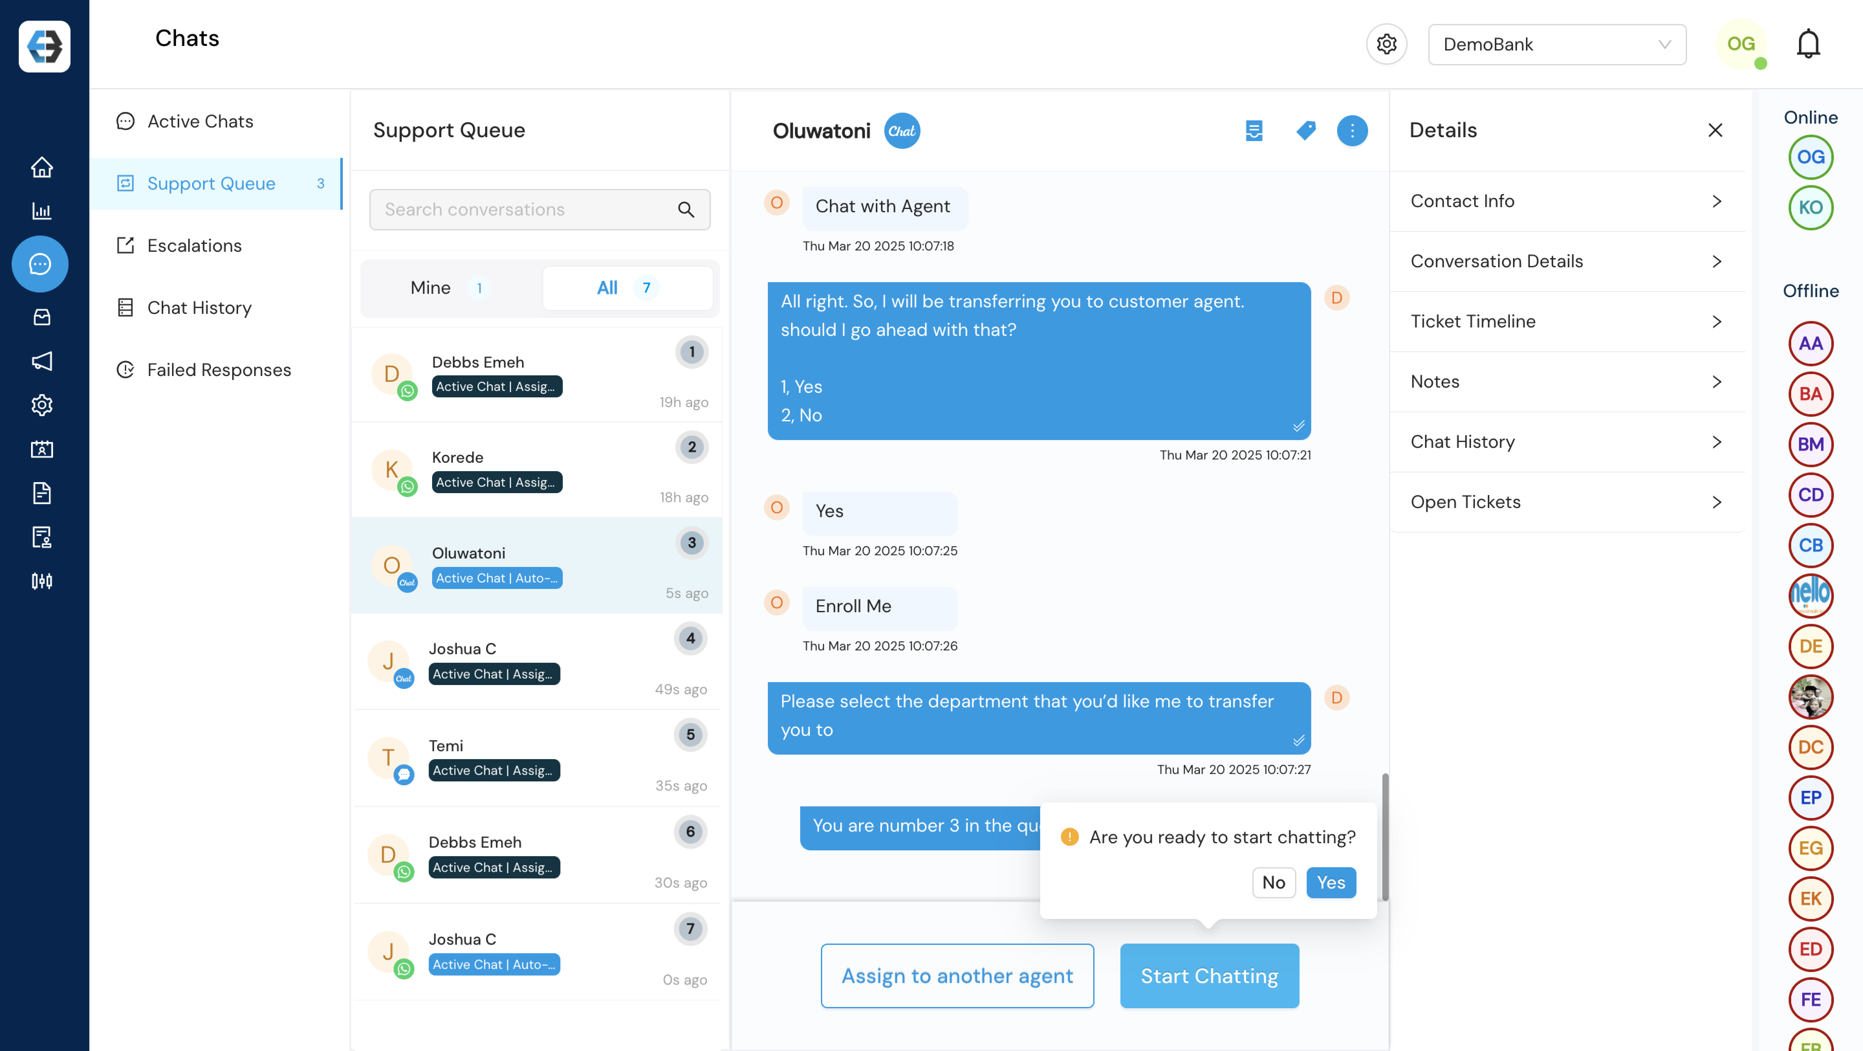
Task: Switch to the Mine tab
Action: [451, 288]
